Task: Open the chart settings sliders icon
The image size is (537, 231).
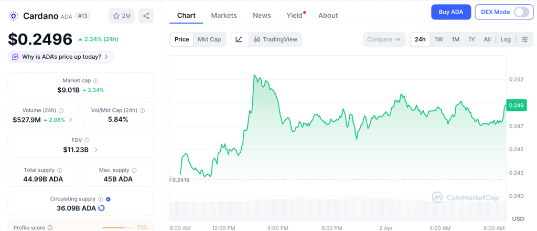Action: [x=524, y=39]
